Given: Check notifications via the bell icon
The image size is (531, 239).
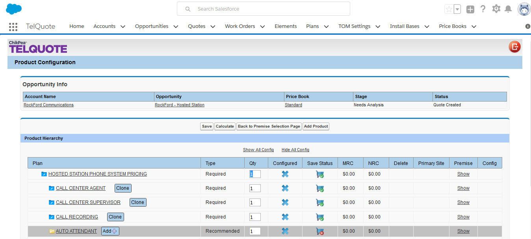Looking at the screenshot, I should coord(509,9).
